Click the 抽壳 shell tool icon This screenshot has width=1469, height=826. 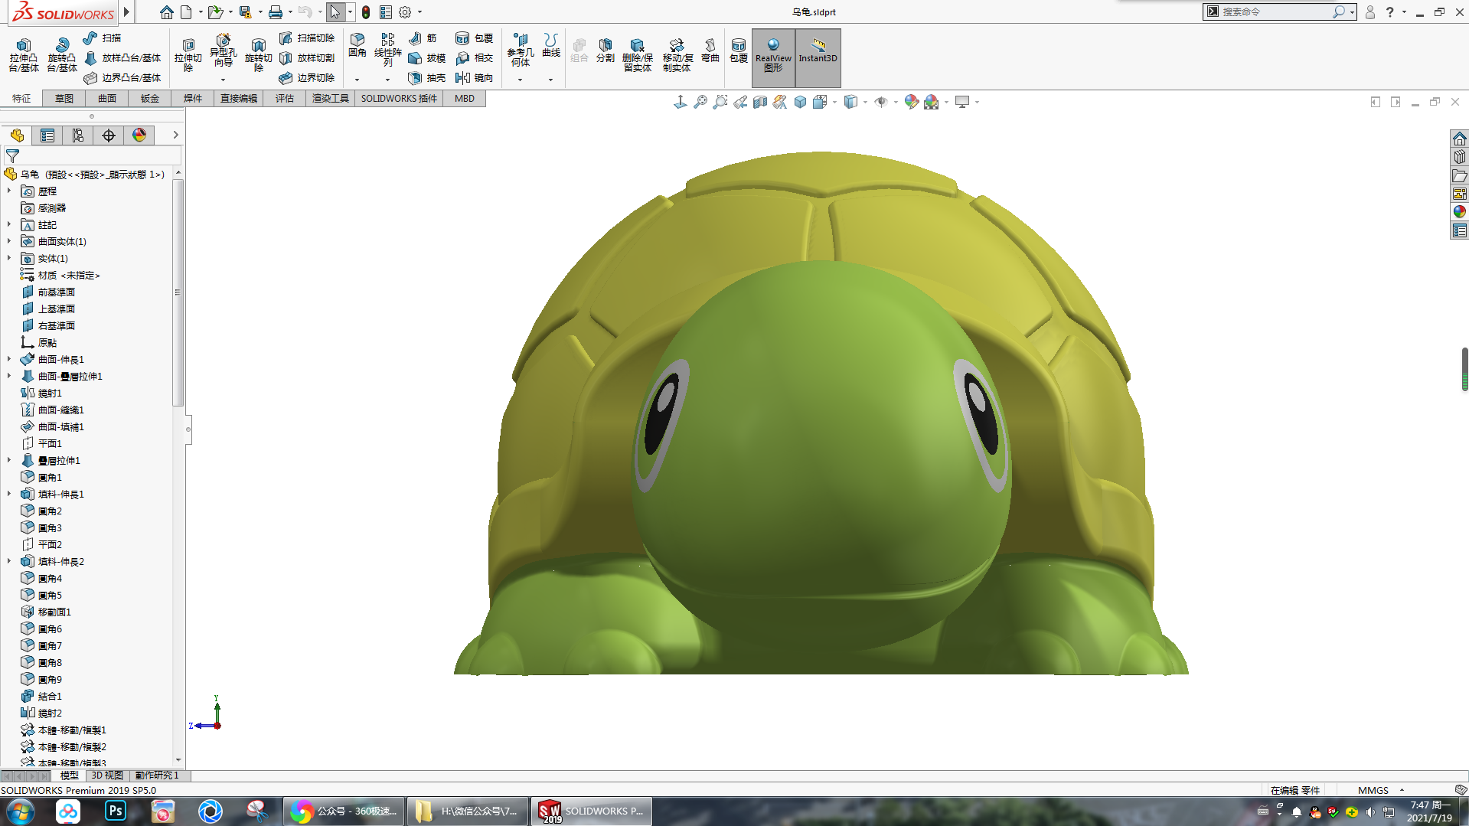[415, 78]
